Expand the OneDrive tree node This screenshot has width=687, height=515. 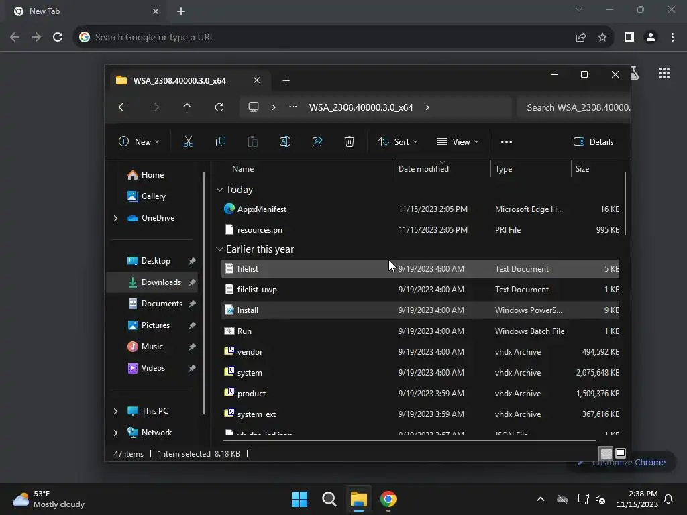115,218
